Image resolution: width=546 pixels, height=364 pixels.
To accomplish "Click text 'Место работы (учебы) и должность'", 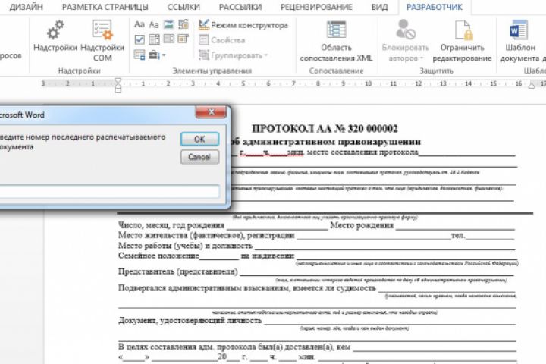I will coord(185,246).
